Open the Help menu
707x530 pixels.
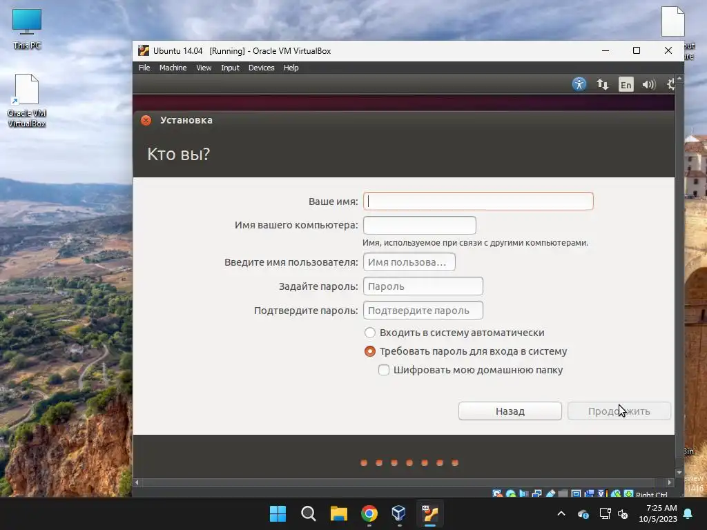tap(291, 68)
